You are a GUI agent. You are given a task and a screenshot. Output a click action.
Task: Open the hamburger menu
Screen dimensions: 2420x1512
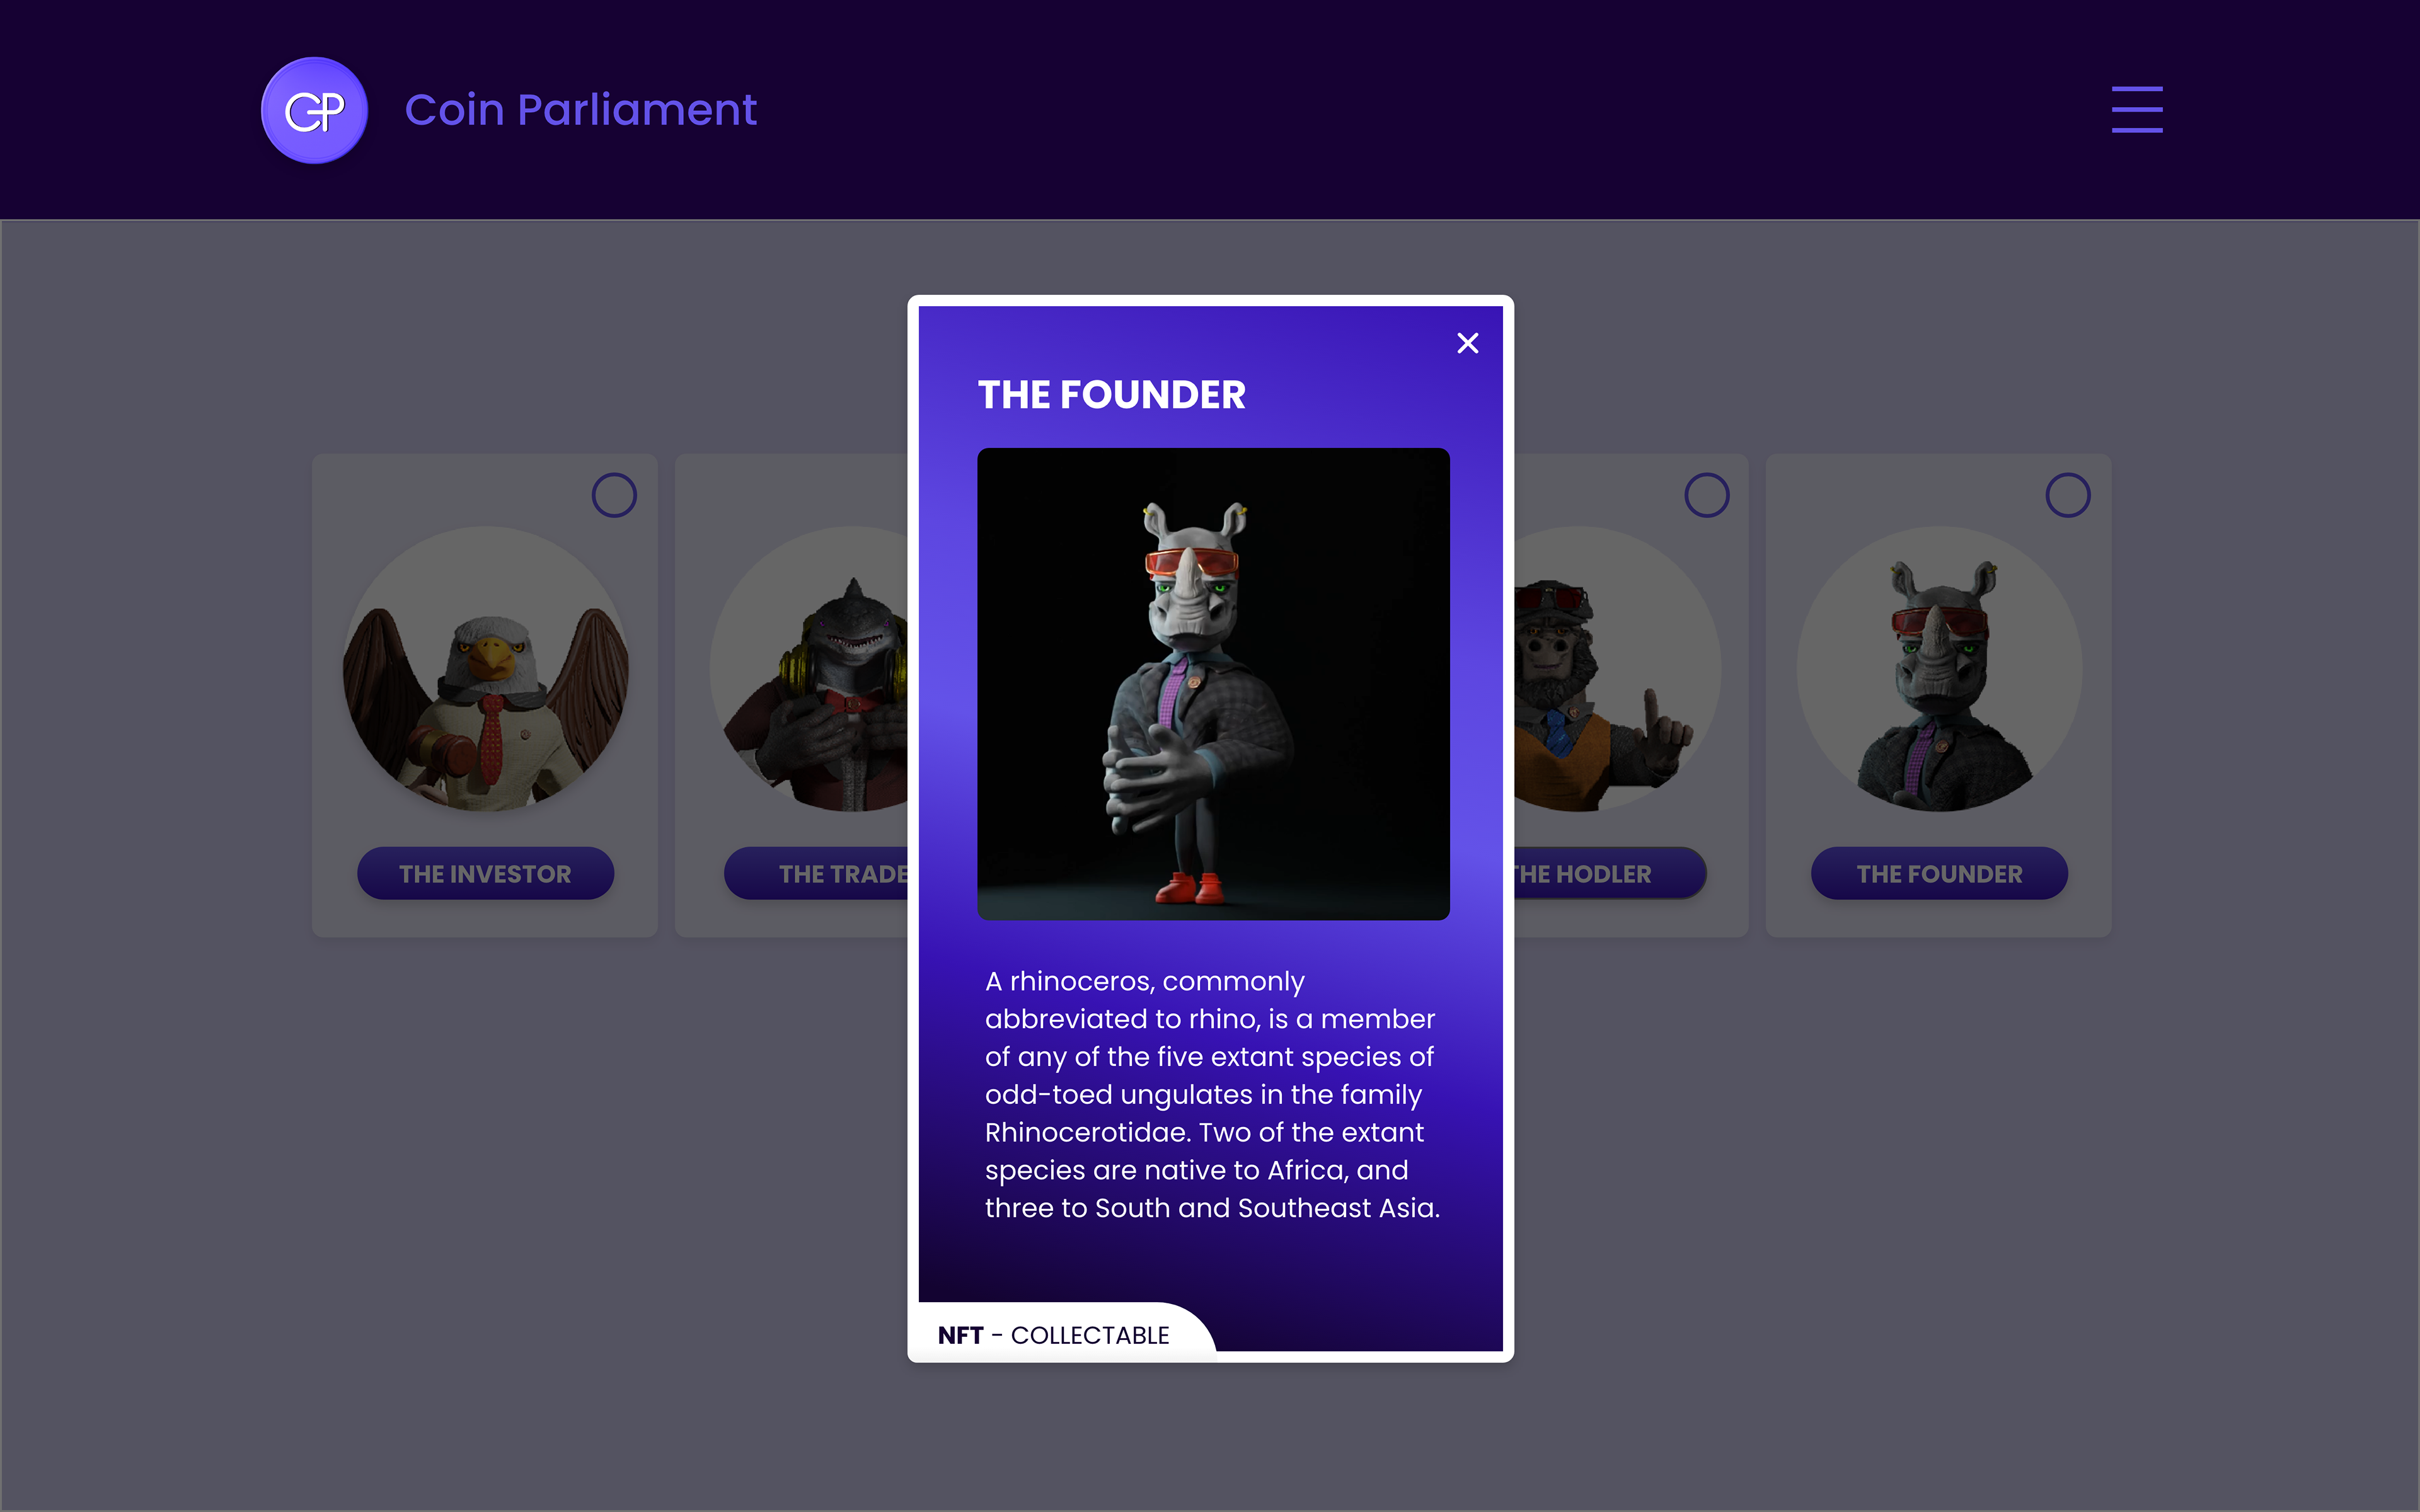(2137, 109)
